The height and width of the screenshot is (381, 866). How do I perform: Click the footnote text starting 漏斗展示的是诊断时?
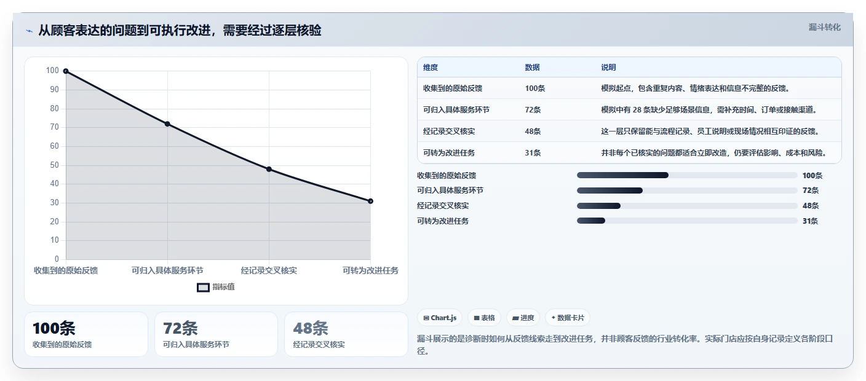(x=626, y=345)
